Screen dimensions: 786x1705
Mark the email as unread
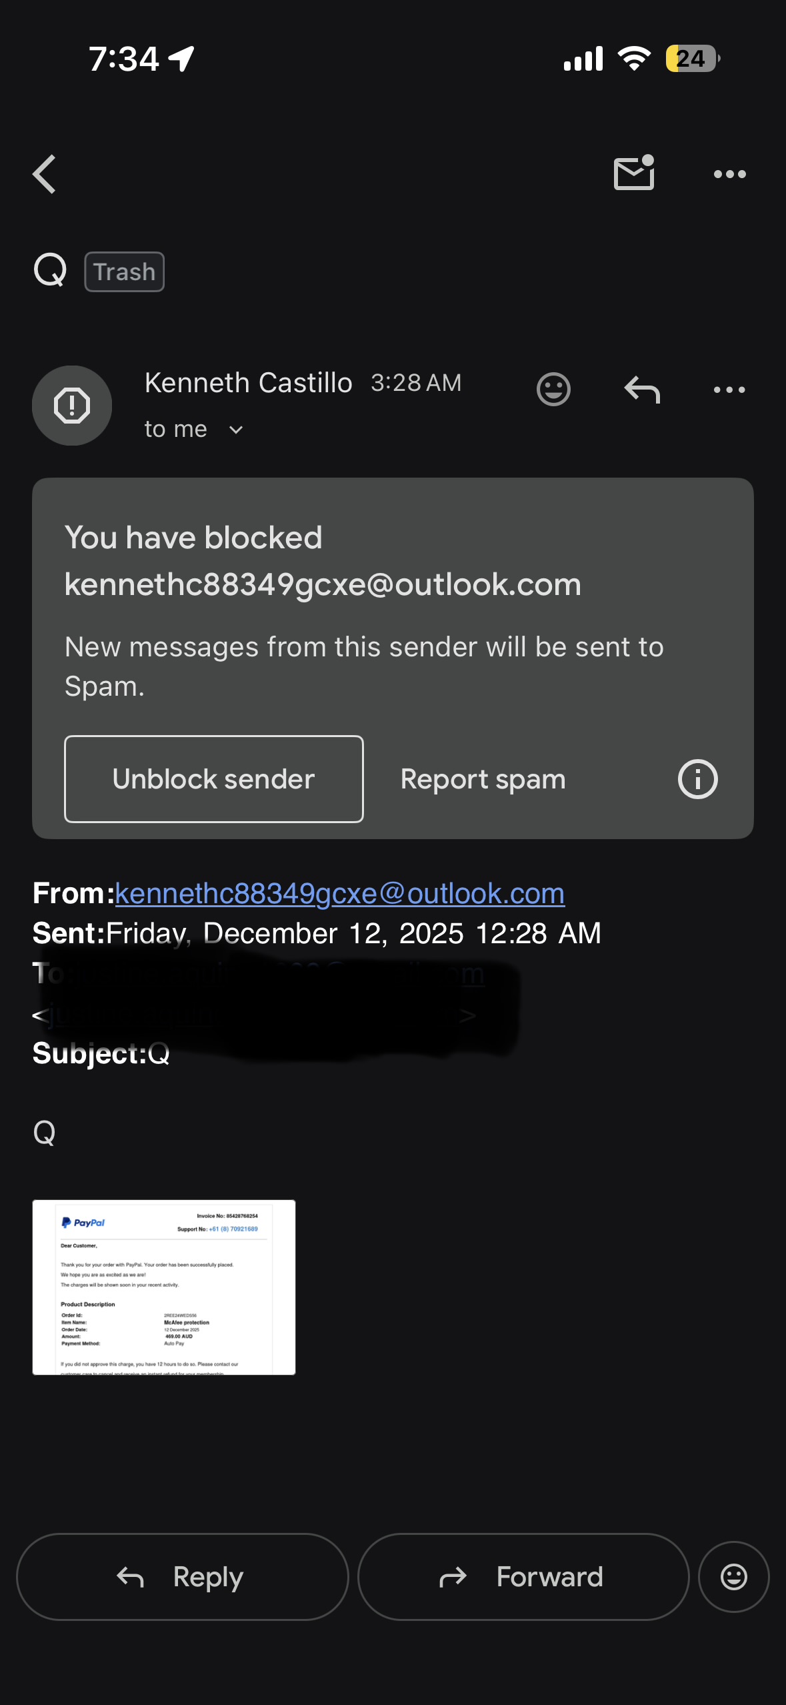pyautogui.click(x=633, y=174)
